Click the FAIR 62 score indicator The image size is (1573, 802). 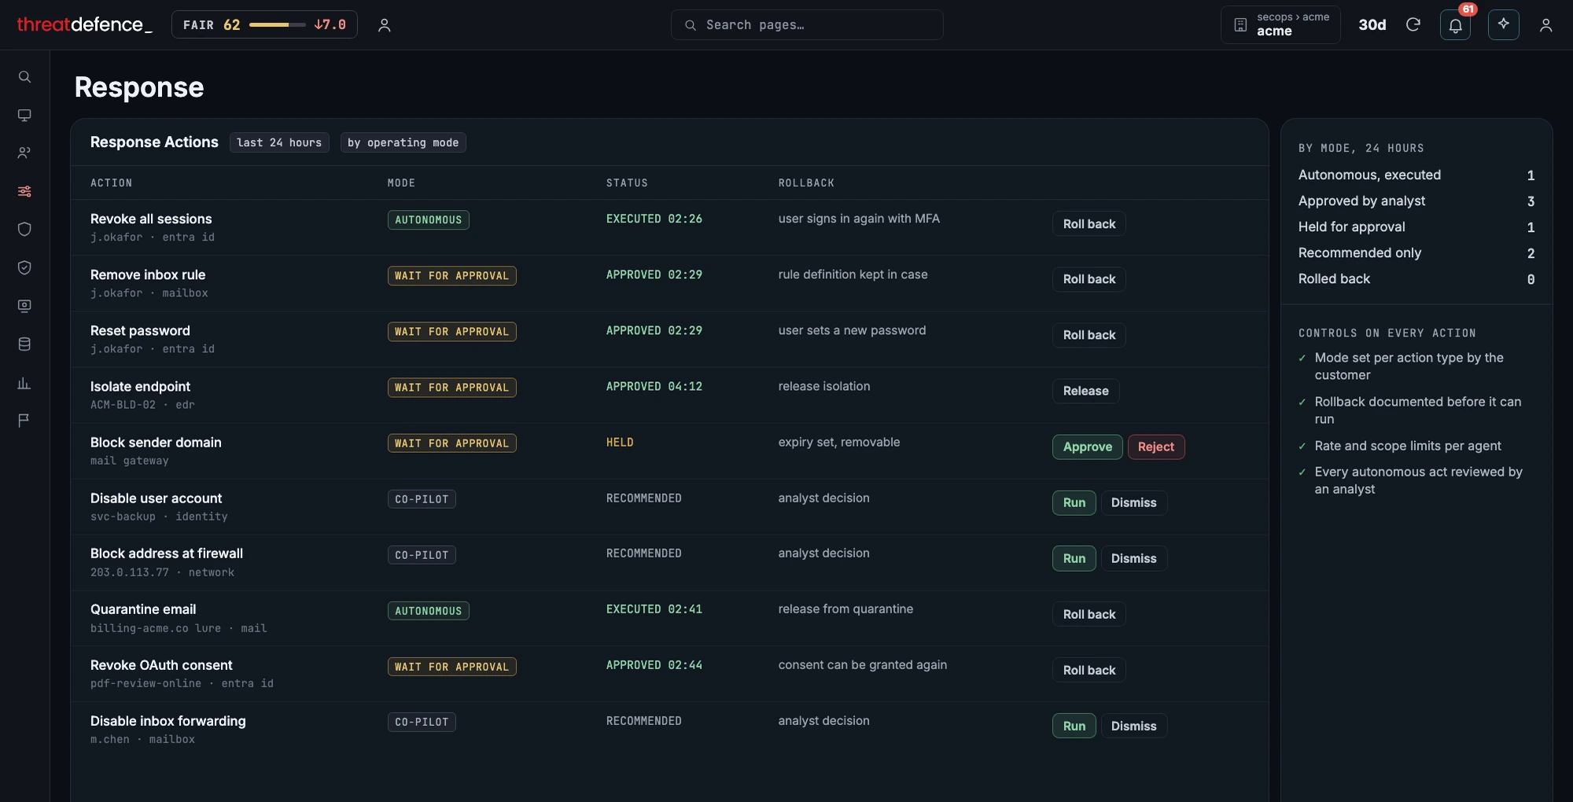pyautogui.click(x=264, y=24)
